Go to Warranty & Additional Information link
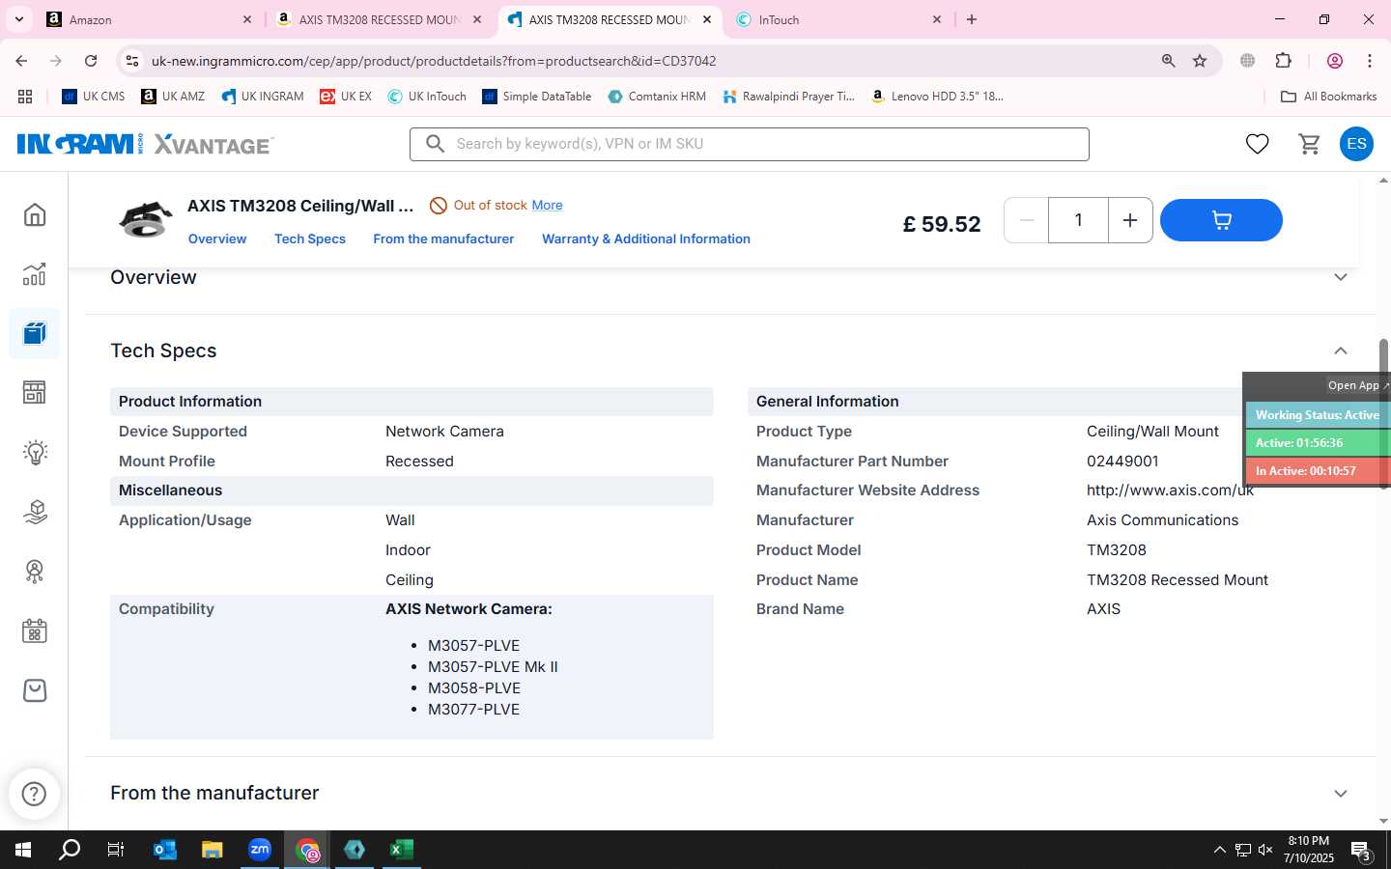Image resolution: width=1391 pixels, height=869 pixels. tap(646, 238)
